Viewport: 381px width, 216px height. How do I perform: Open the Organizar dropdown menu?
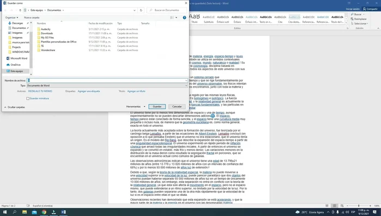click(11, 17)
